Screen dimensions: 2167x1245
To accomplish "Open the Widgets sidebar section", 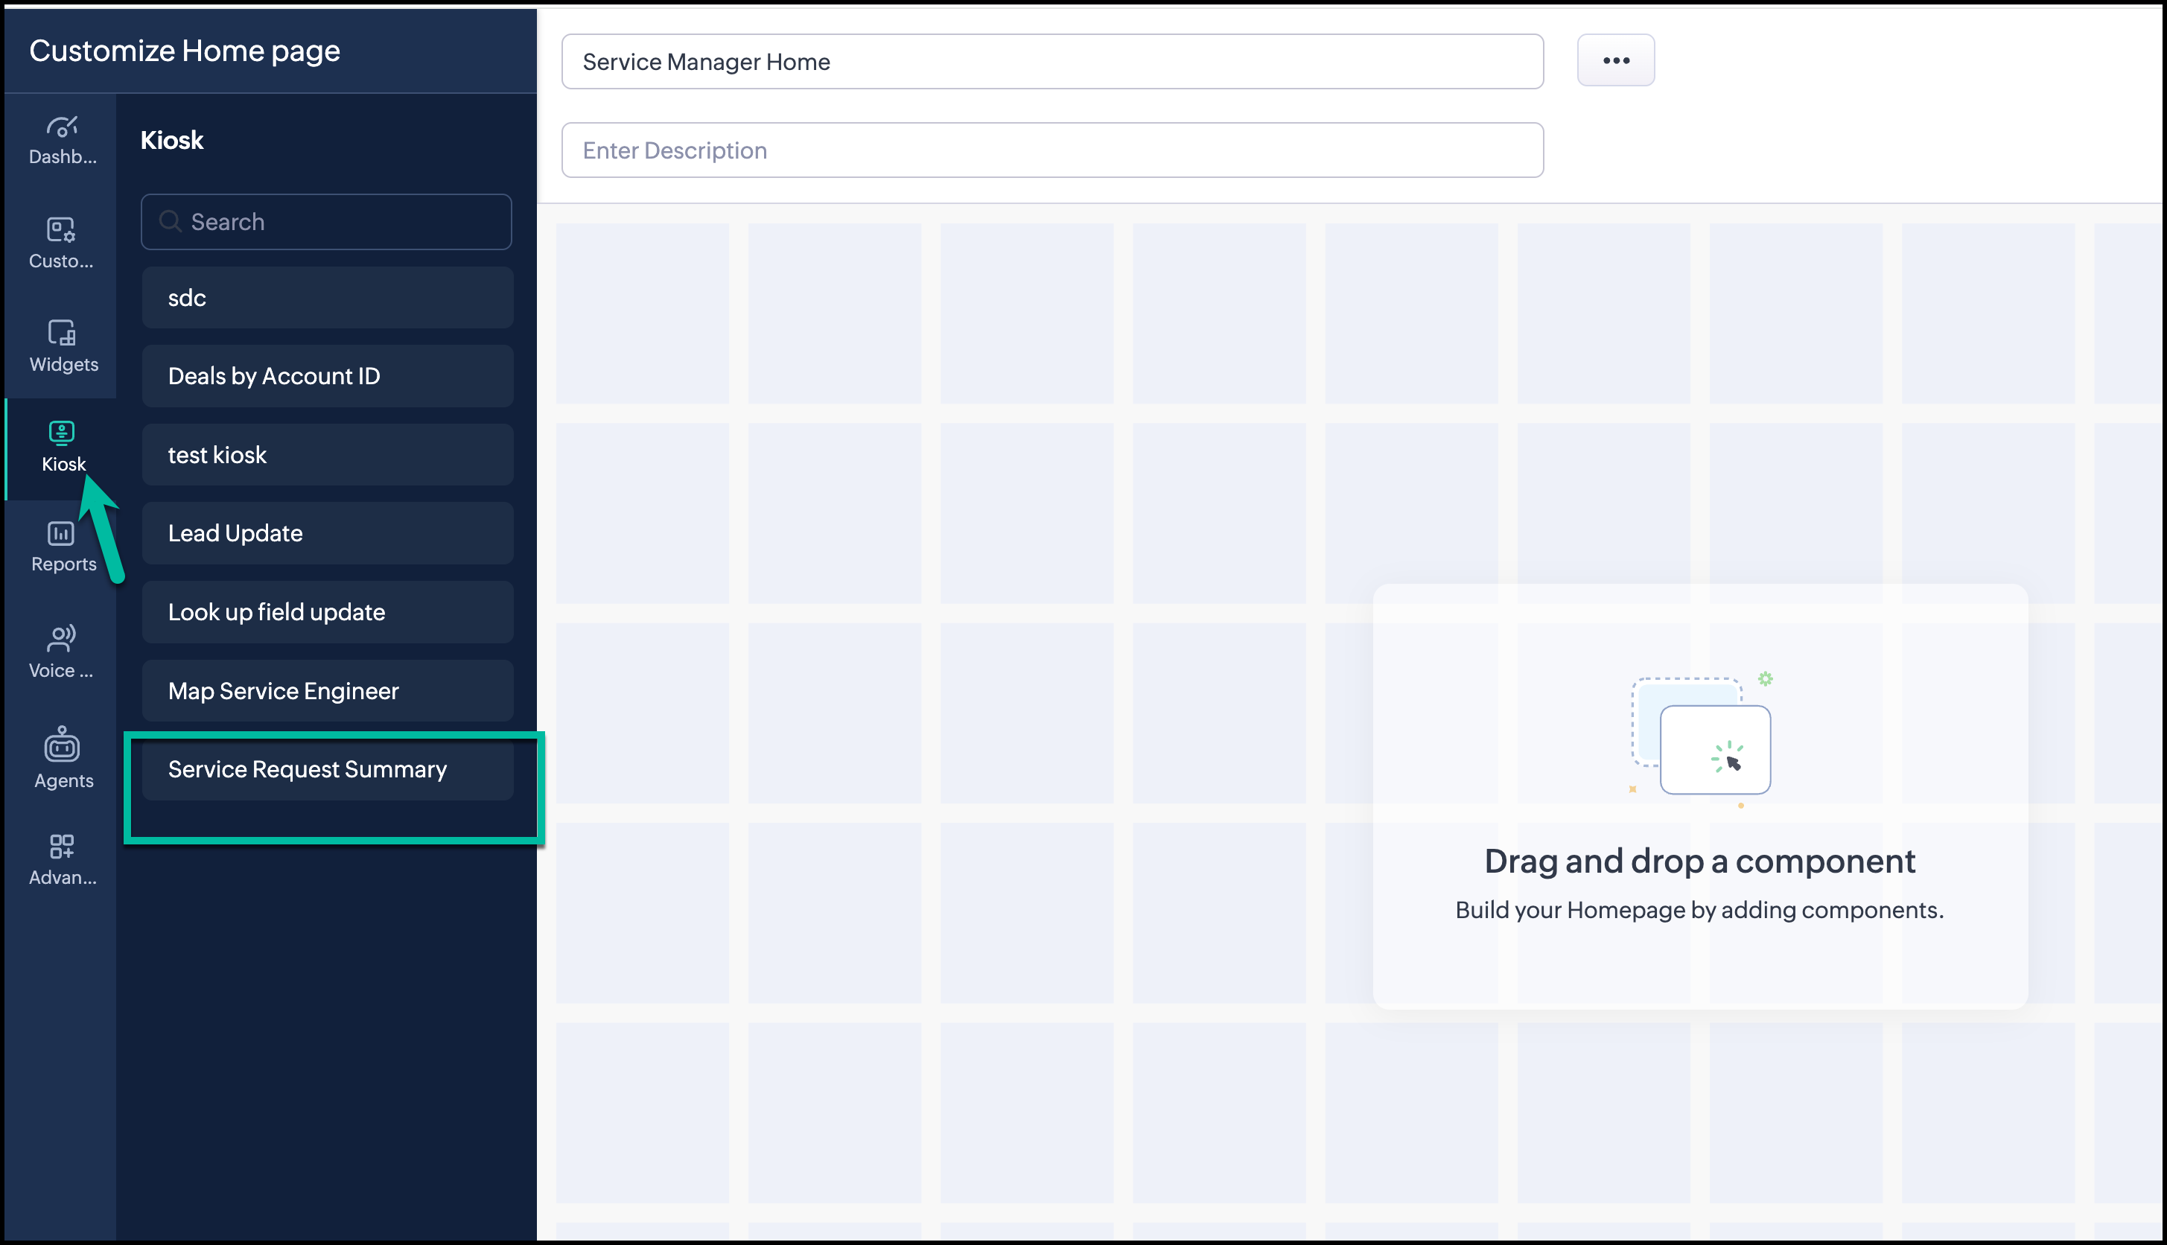I will point(62,346).
